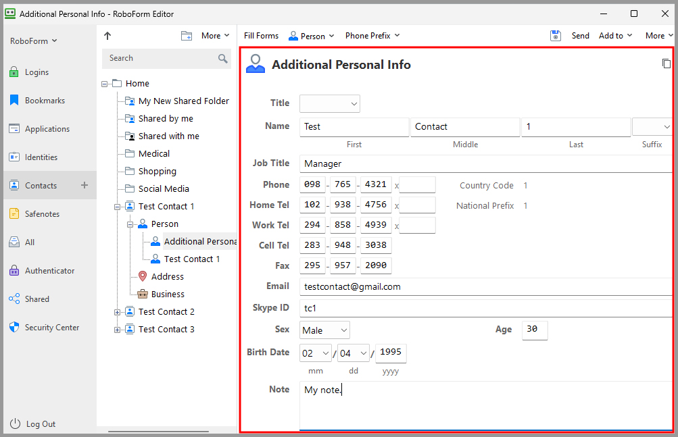Screen dimensions: 678x437
Task: Collapse the Person node
Action: pyautogui.click(x=130, y=224)
